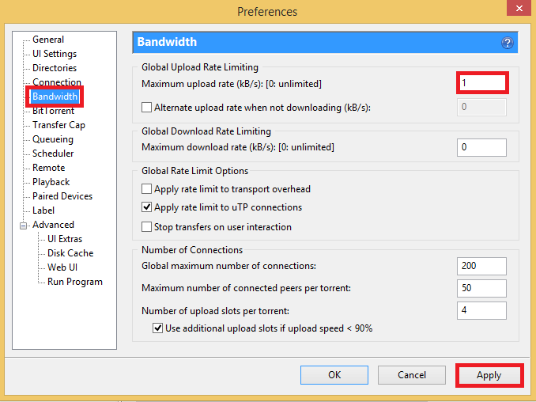Click the OK button
536x402 pixels.
(x=334, y=375)
